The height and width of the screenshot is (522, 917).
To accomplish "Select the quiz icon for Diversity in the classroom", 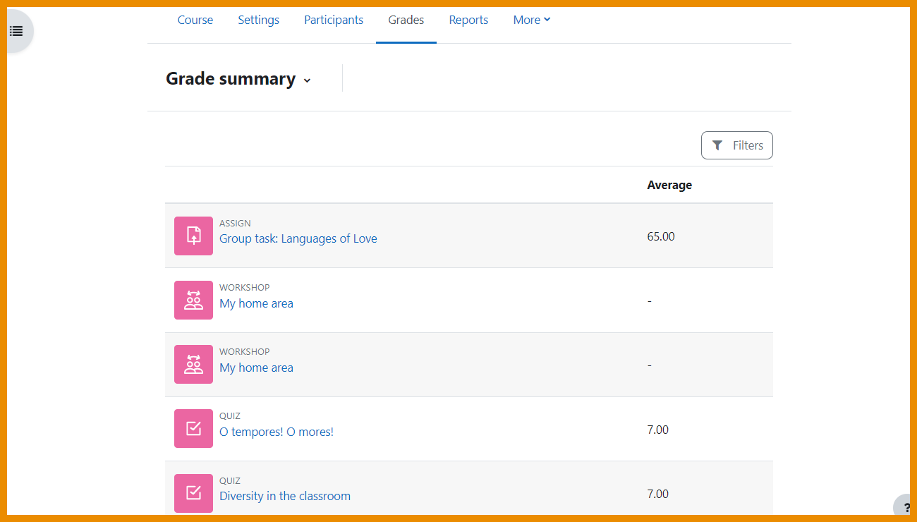I will 193,493.
